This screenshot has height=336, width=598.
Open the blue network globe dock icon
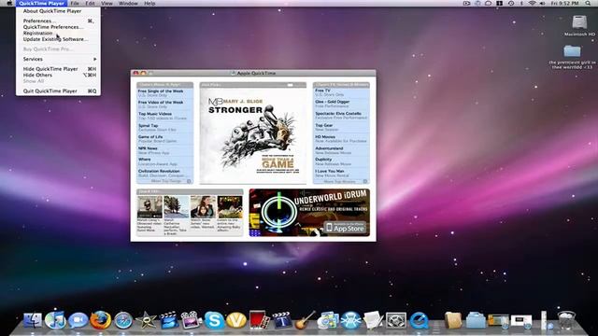pos(350,320)
